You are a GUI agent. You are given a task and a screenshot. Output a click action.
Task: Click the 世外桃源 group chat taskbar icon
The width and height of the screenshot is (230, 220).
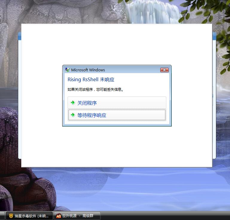click(59, 216)
